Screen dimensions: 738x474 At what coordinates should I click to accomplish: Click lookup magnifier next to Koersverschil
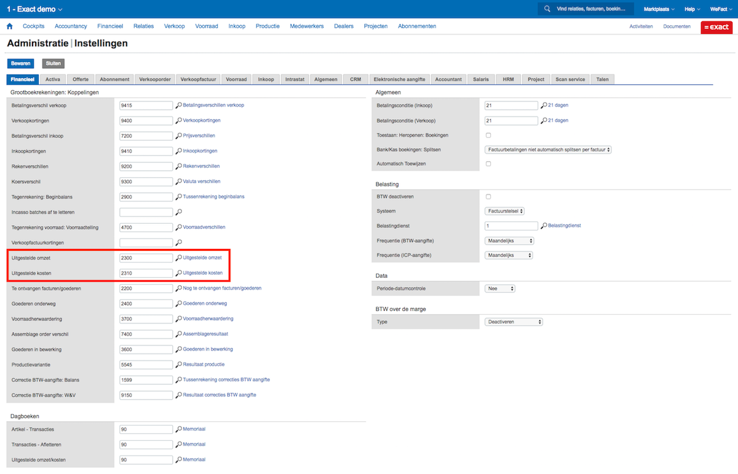179,182
